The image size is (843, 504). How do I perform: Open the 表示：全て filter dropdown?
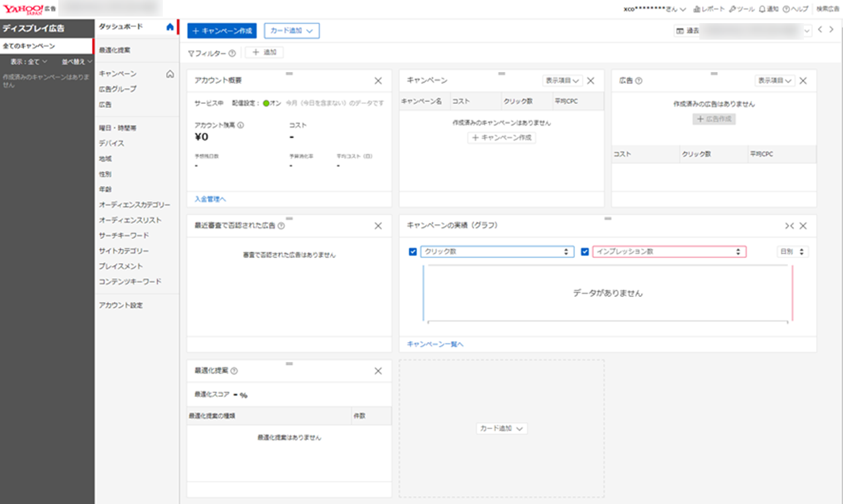[x=28, y=62]
